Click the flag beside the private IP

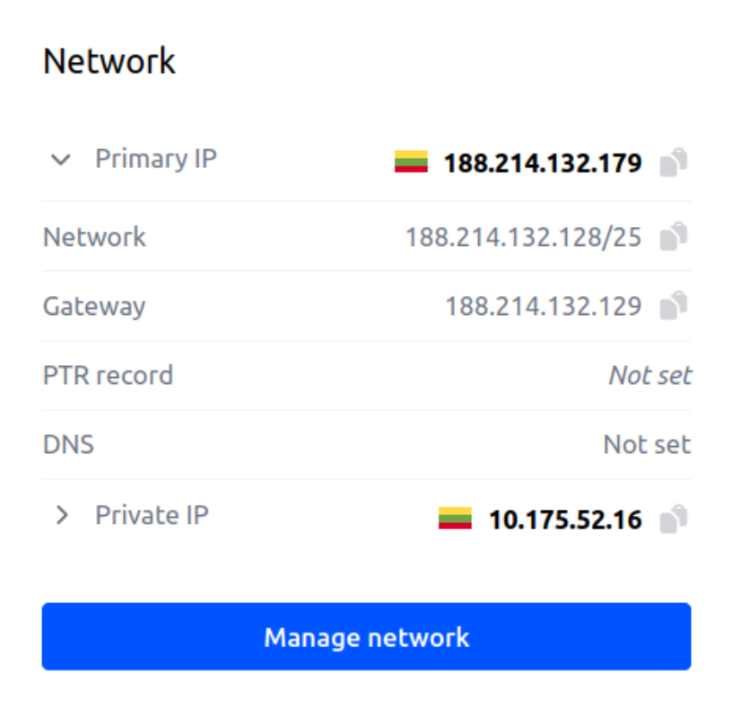455,519
